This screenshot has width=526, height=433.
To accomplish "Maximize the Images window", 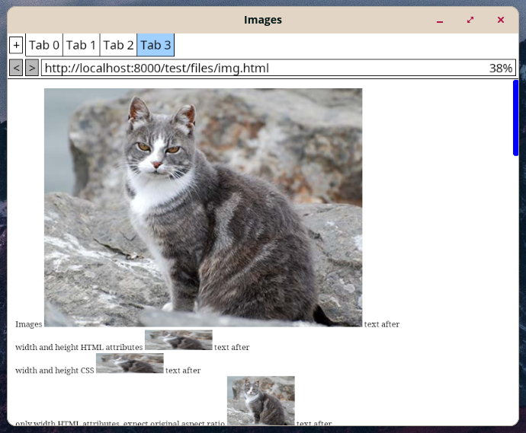I will pos(470,20).
